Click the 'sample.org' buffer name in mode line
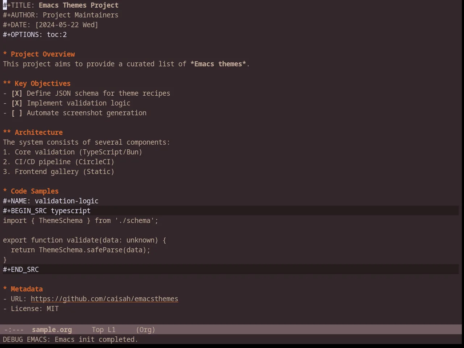Screen dimensions: 464x348 click(52, 330)
